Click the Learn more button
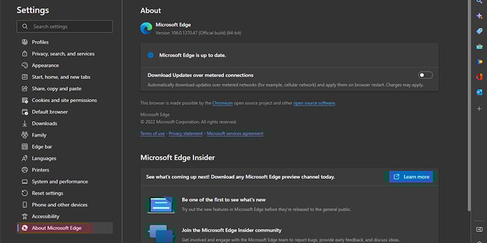 [411, 177]
